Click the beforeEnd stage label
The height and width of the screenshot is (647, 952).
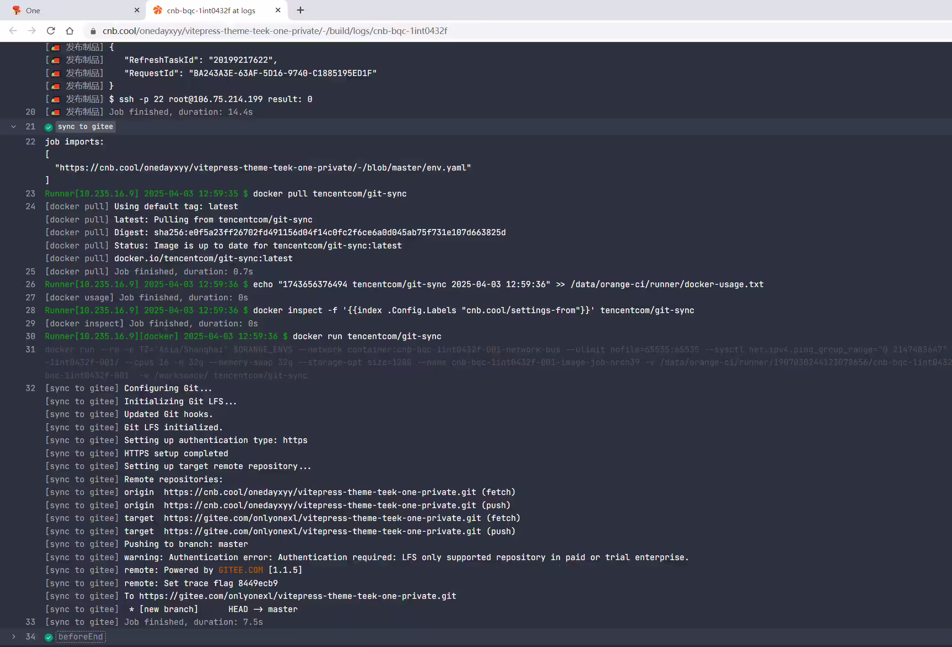point(81,637)
